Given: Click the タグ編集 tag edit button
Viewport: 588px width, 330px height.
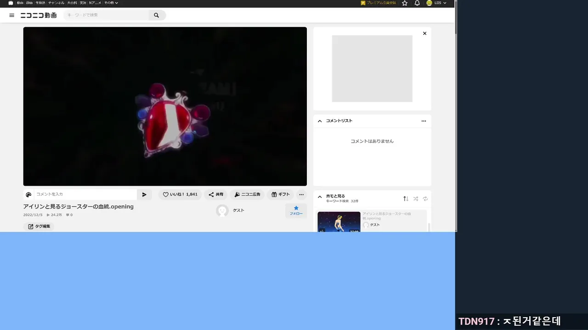Looking at the screenshot, I should click(39, 226).
